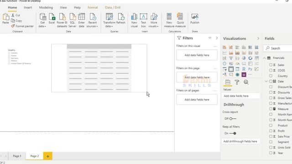
Task: Get more visuals via ellipsis icon
Action: [250, 75]
